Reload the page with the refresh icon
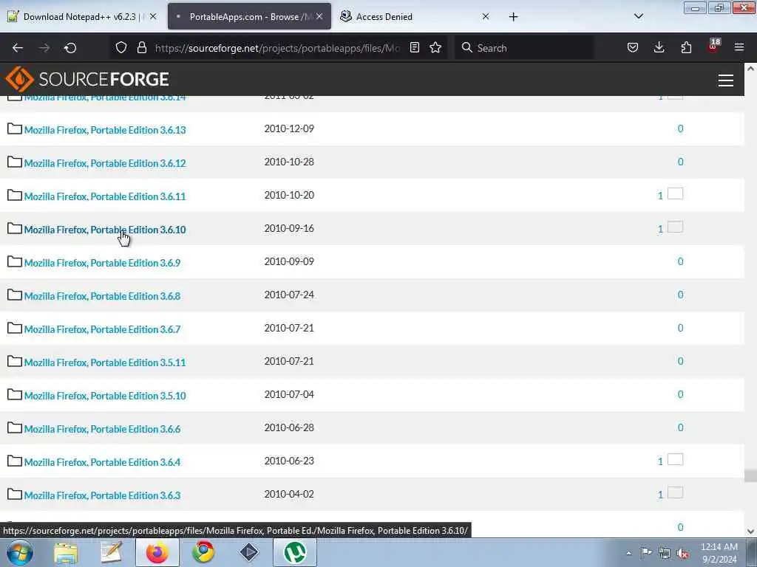This screenshot has height=567, width=757. point(70,48)
